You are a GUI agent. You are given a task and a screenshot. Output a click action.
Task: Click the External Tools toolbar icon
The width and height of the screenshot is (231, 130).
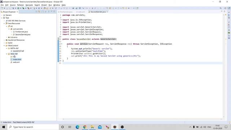28,8
